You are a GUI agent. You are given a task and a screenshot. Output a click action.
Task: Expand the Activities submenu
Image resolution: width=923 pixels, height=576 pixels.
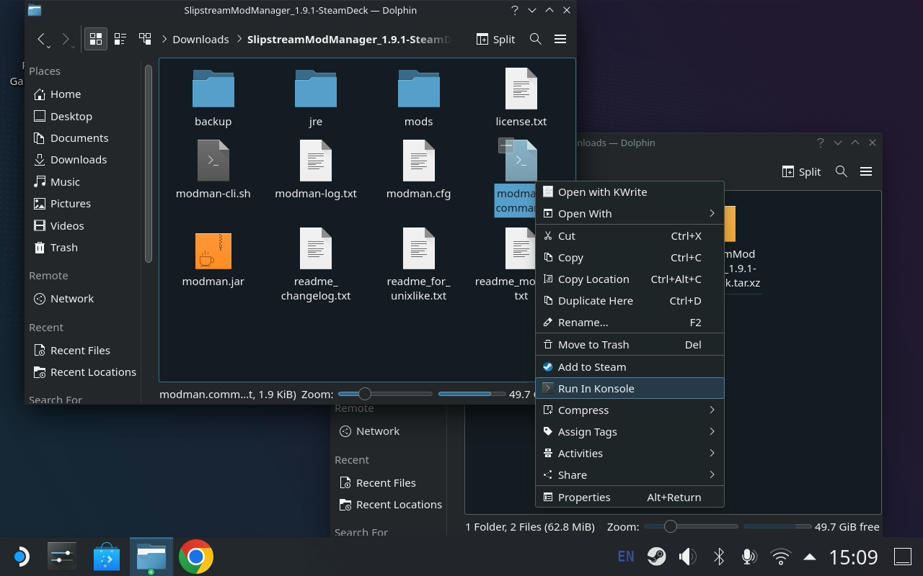(x=630, y=453)
